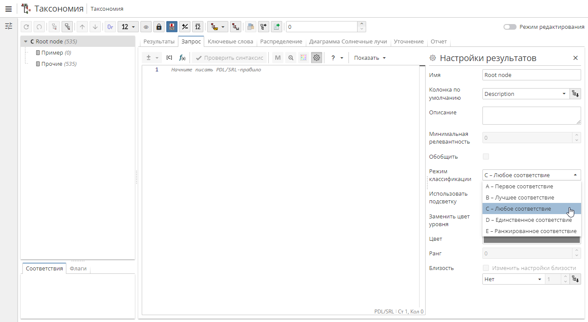
Task: Click the highlighted red arrow toolbar icon
Action: point(172,27)
